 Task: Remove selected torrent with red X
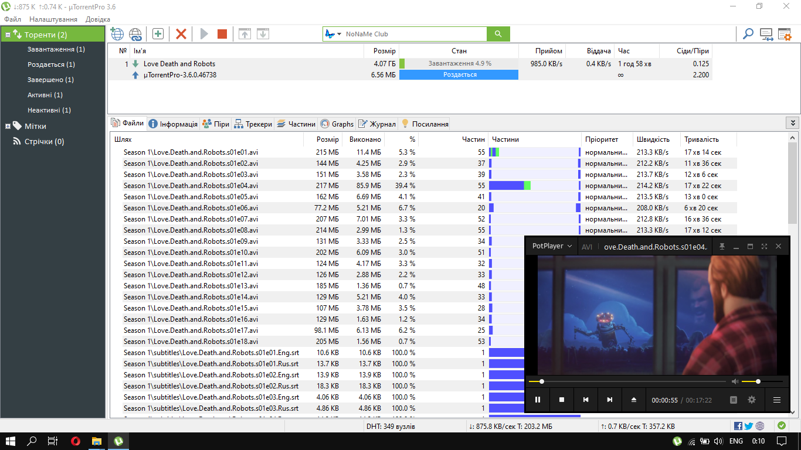coord(181,34)
